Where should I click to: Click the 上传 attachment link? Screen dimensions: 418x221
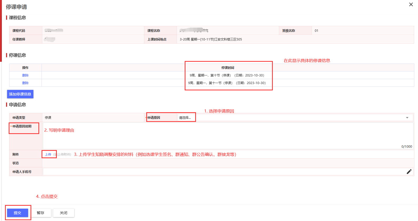pyautogui.click(x=48, y=155)
